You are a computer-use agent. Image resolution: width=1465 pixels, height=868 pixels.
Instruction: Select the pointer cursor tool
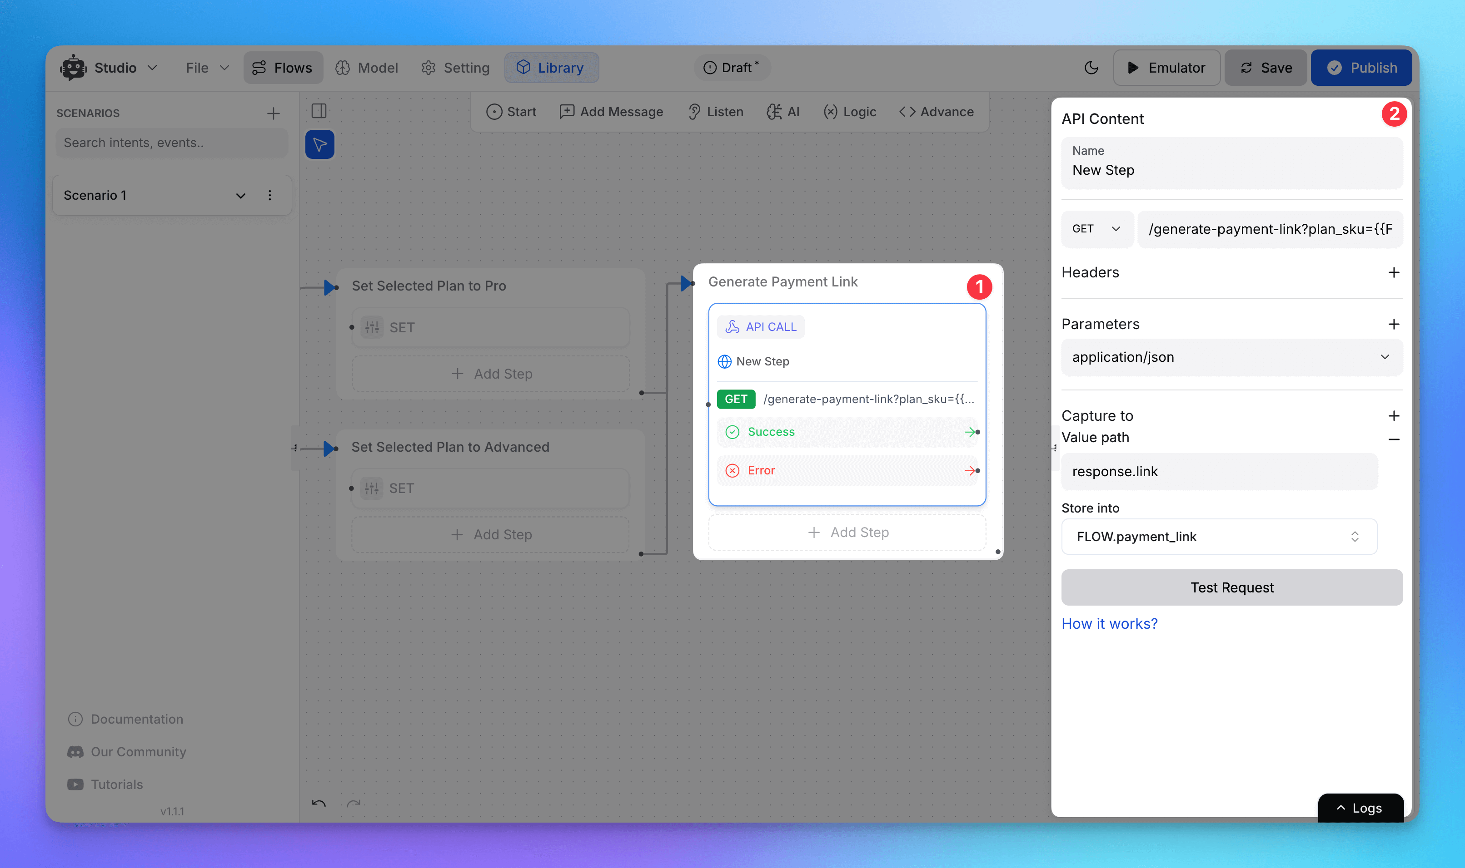pos(319,144)
